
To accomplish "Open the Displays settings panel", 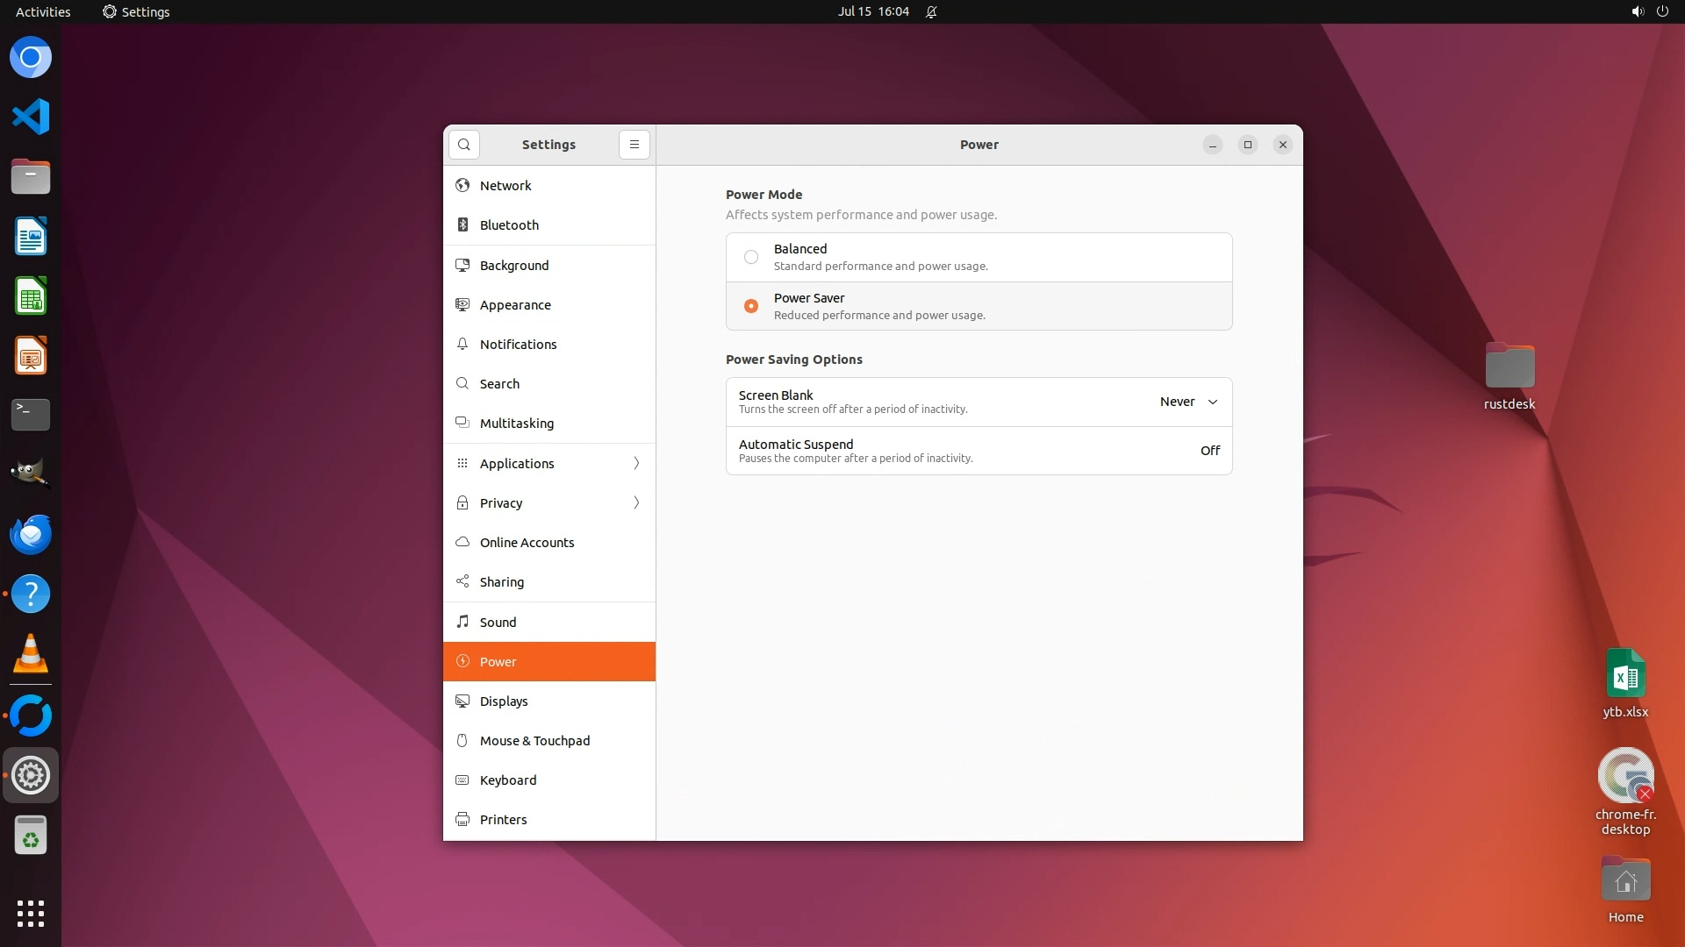I will [504, 701].
